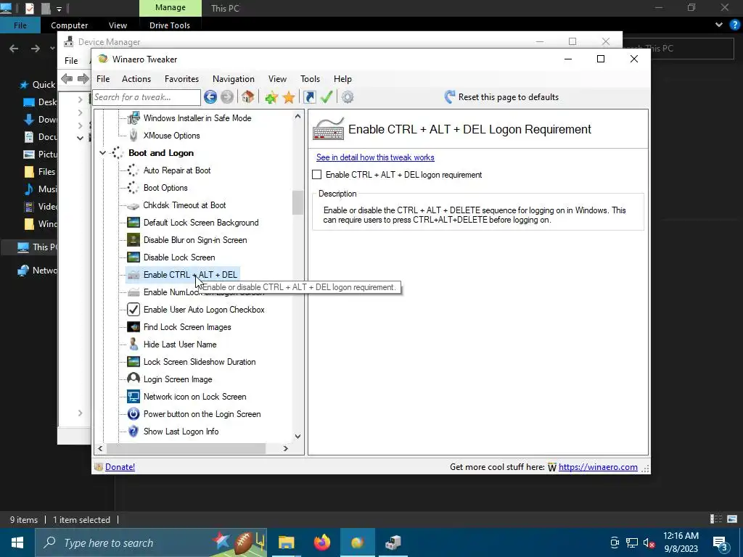Switch to Drive Tools ribbon tab in File Explorer
The image size is (743, 557).
(170, 25)
